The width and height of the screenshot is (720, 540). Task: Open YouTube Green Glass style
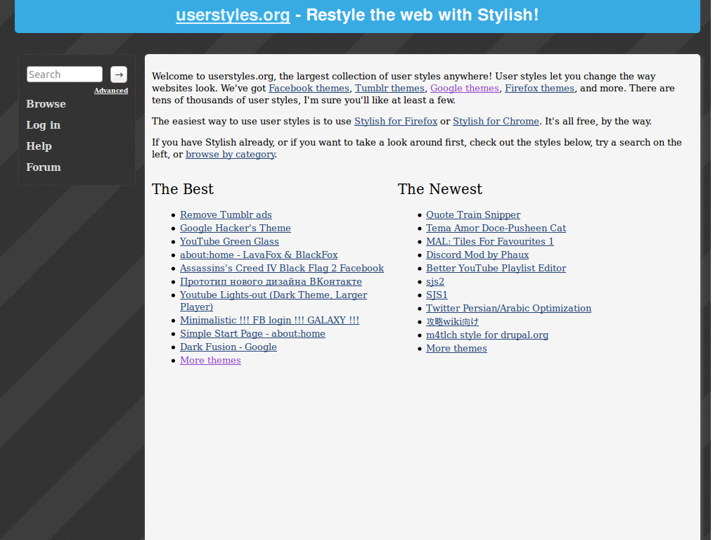point(229,241)
